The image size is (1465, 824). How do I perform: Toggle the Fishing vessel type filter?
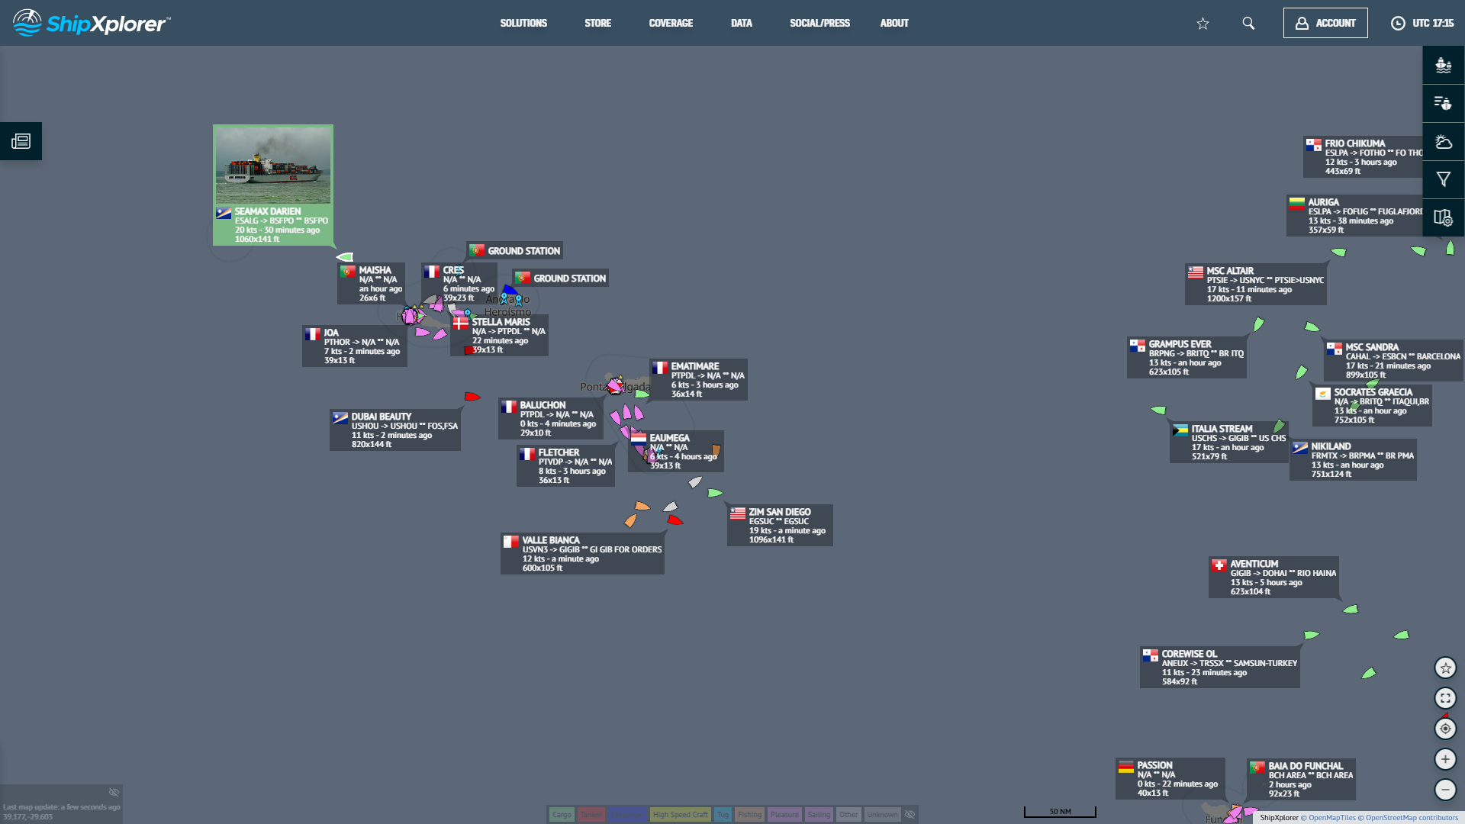tap(749, 815)
